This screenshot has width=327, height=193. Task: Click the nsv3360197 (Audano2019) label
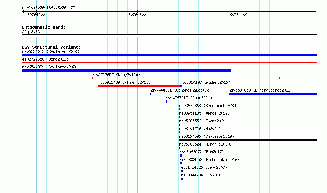coord(205,82)
